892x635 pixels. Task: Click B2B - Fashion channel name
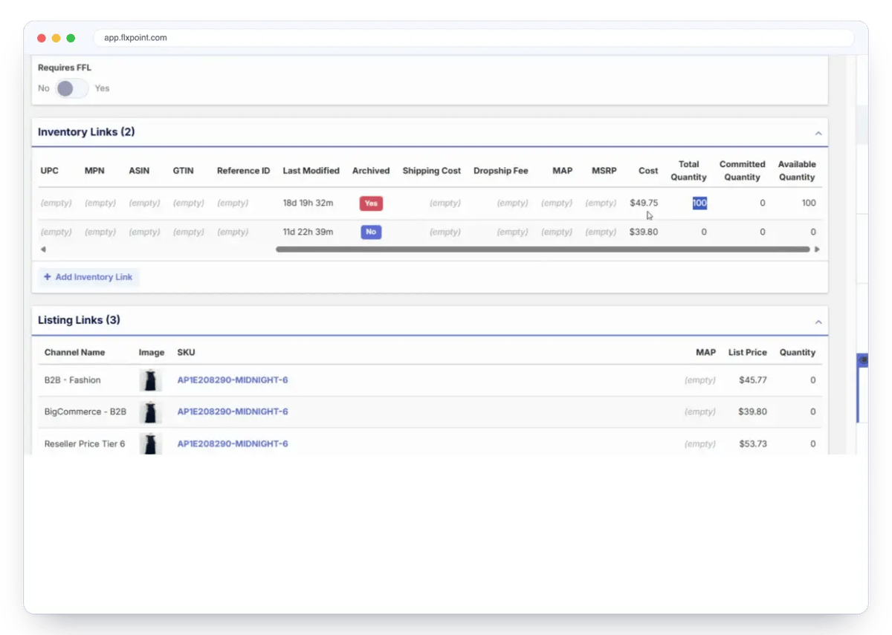(72, 380)
